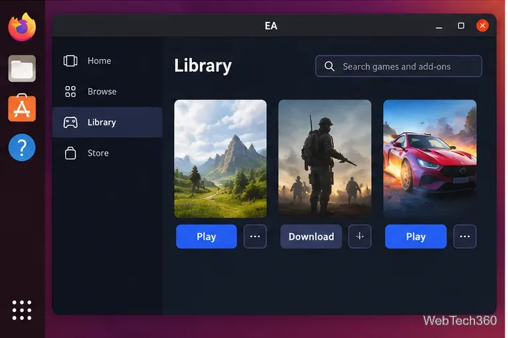Click download arrow icon beside Download button
508x338 pixels.
360,236
